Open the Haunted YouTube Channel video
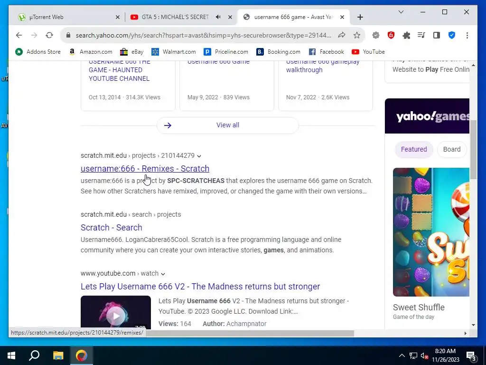Image resolution: width=486 pixels, height=365 pixels. [119, 70]
